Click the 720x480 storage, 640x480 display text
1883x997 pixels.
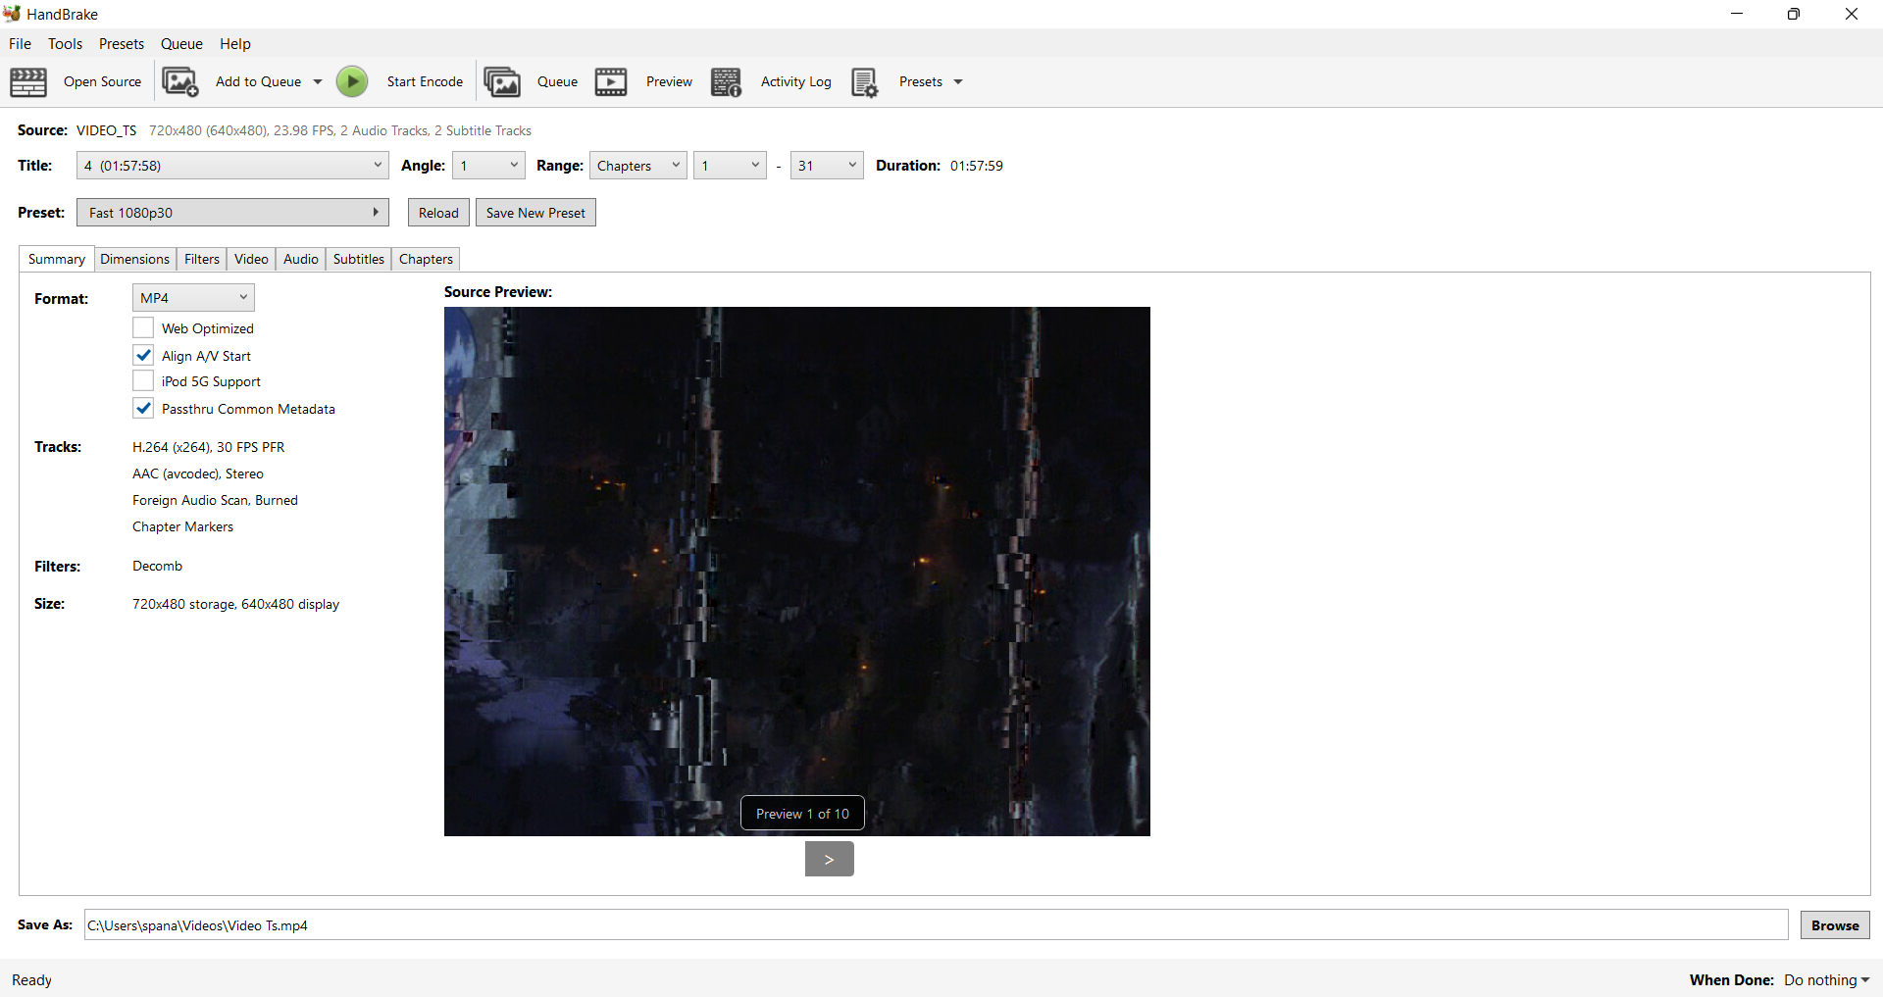click(235, 604)
